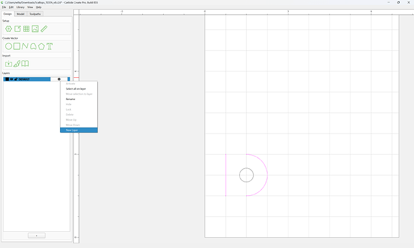The image size is (414, 248).
Task: Maximize the Carbide Create window
Action: (398, 2)
